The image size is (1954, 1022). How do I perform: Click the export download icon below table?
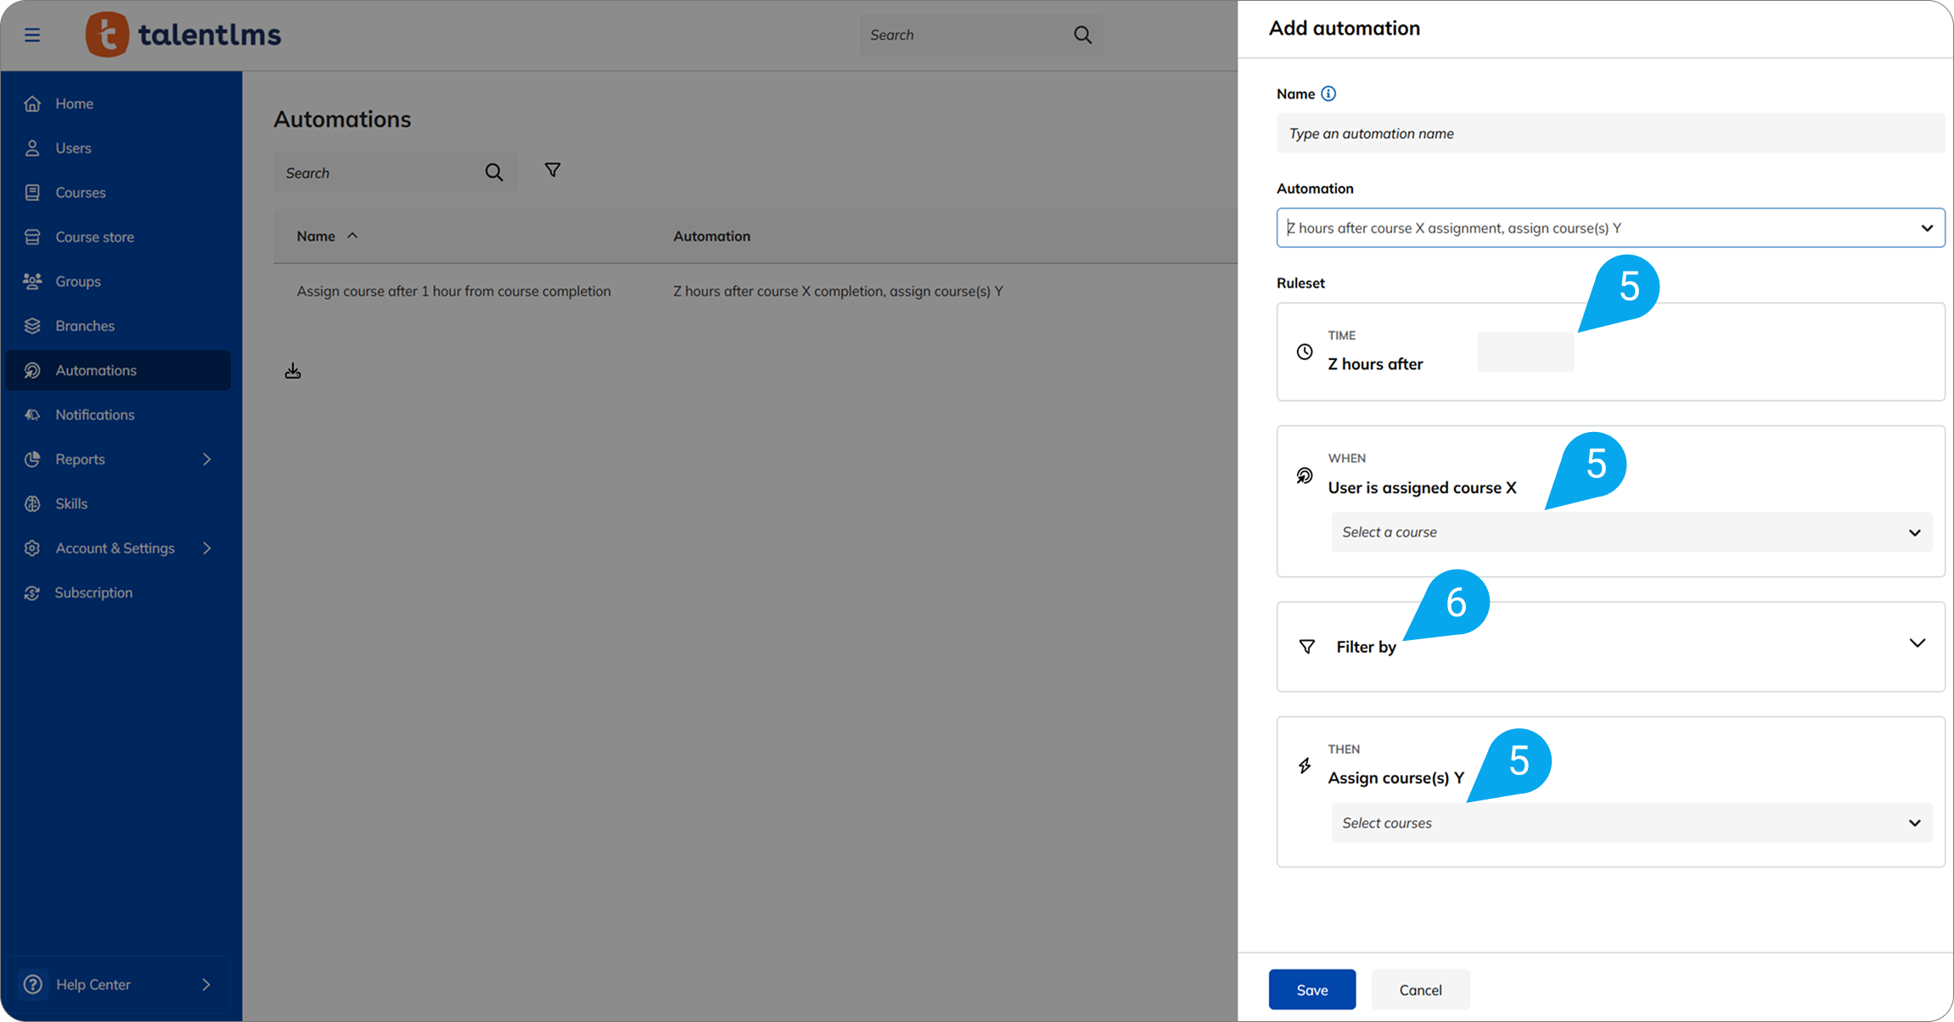[293, 371]
